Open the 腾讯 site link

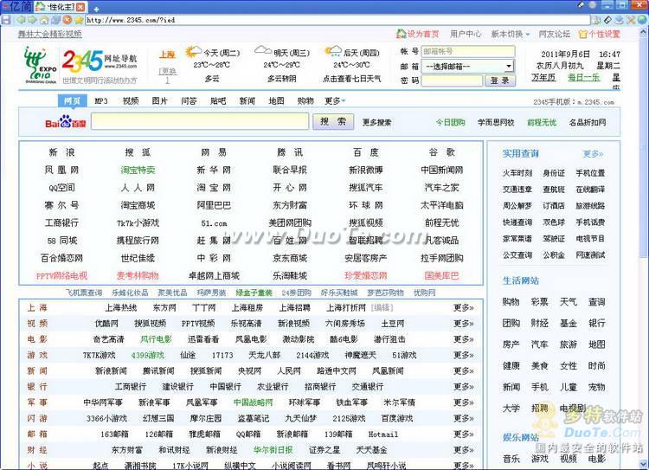pyautogui.click(x=290, y=152)
